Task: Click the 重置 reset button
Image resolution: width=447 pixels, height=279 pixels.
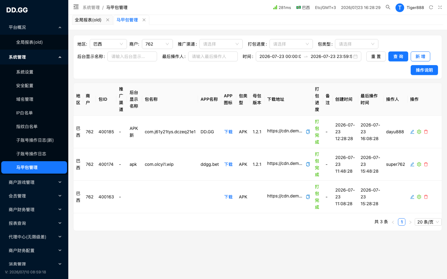Action: tap(376, 56)
